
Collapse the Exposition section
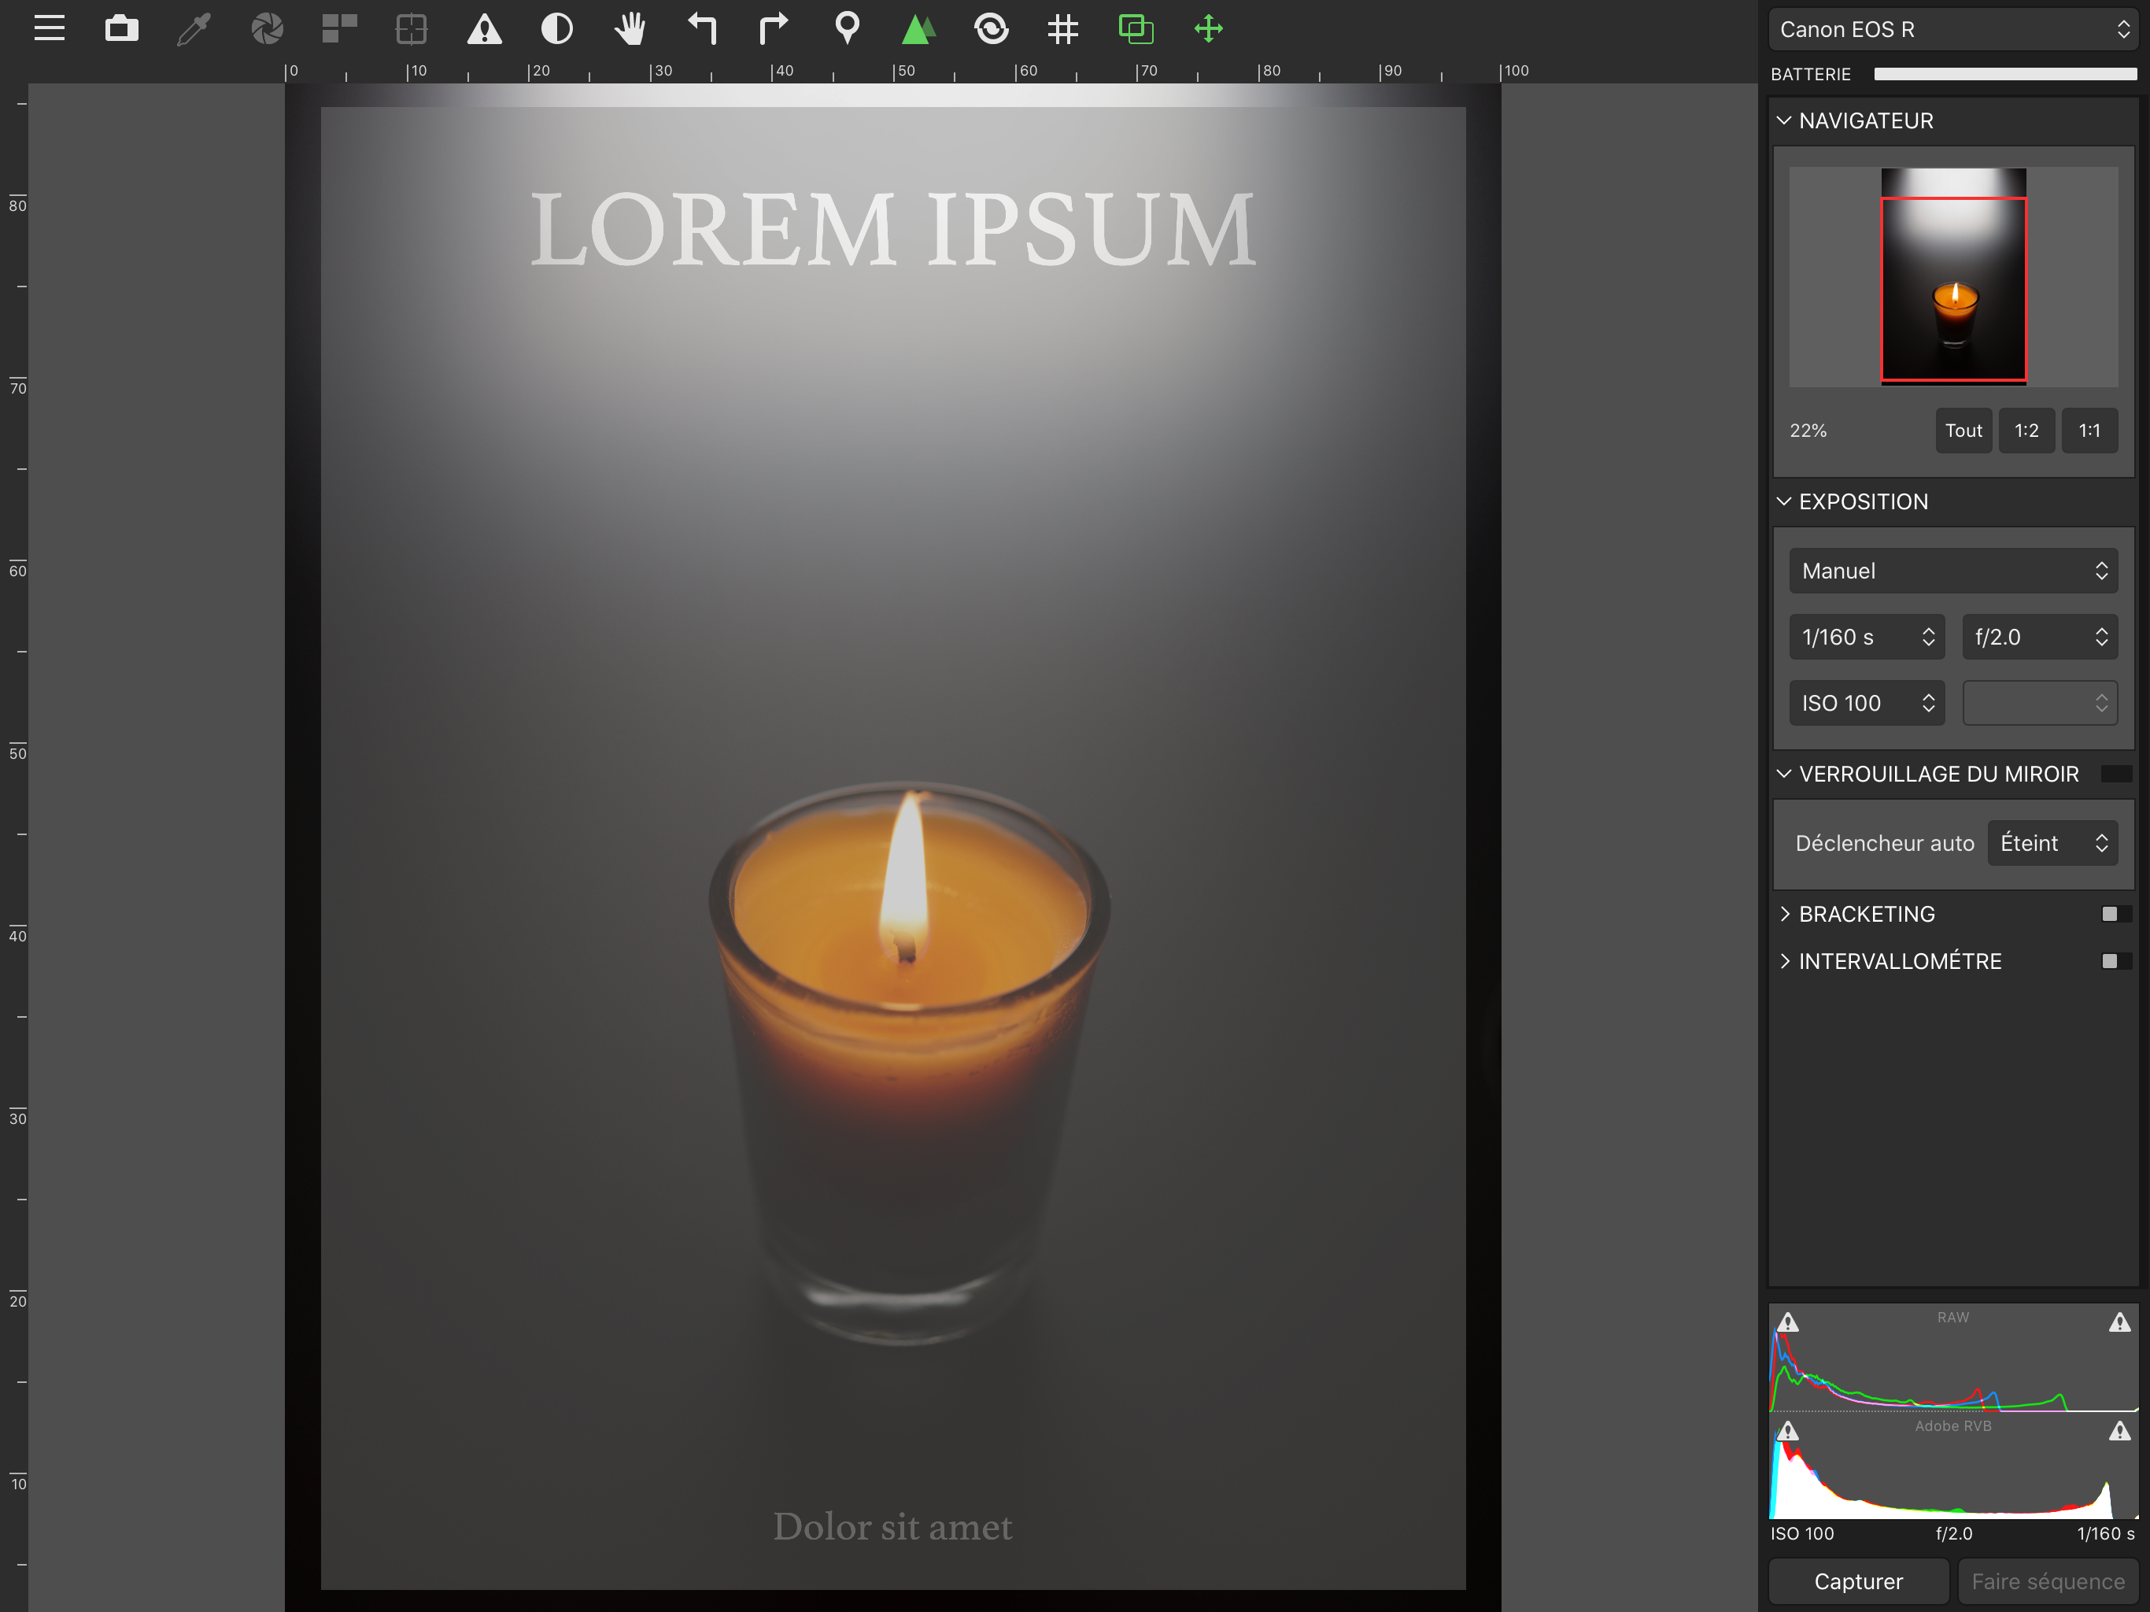[1783, 501]
